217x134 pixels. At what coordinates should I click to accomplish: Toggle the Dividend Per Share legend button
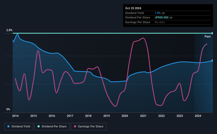click(x=52, y=127)
